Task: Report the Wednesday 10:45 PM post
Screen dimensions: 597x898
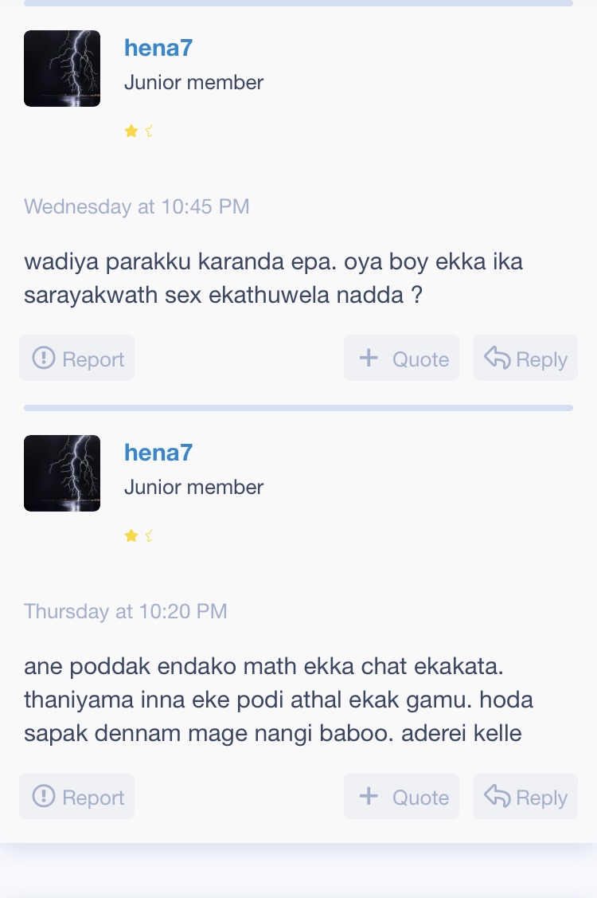Action: coord(76,358)
